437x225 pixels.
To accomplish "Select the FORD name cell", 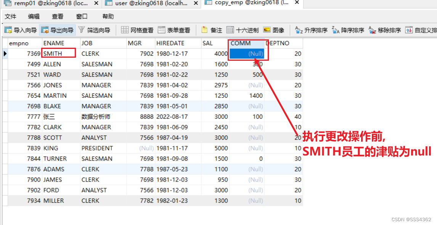I will 61,190.
